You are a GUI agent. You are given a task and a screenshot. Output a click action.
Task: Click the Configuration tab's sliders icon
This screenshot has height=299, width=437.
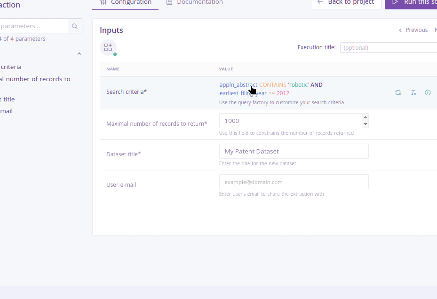[x=103, y=2]
